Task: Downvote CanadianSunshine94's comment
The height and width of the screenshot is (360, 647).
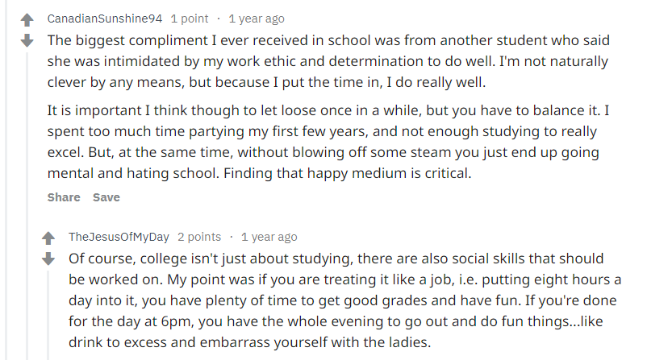Action: coord(27,40)
